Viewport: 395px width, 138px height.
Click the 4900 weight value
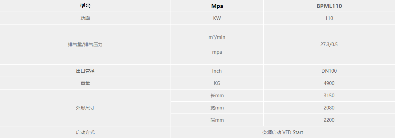329,83
